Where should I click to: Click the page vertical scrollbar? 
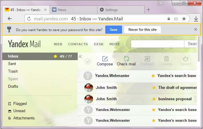(199, 49)
